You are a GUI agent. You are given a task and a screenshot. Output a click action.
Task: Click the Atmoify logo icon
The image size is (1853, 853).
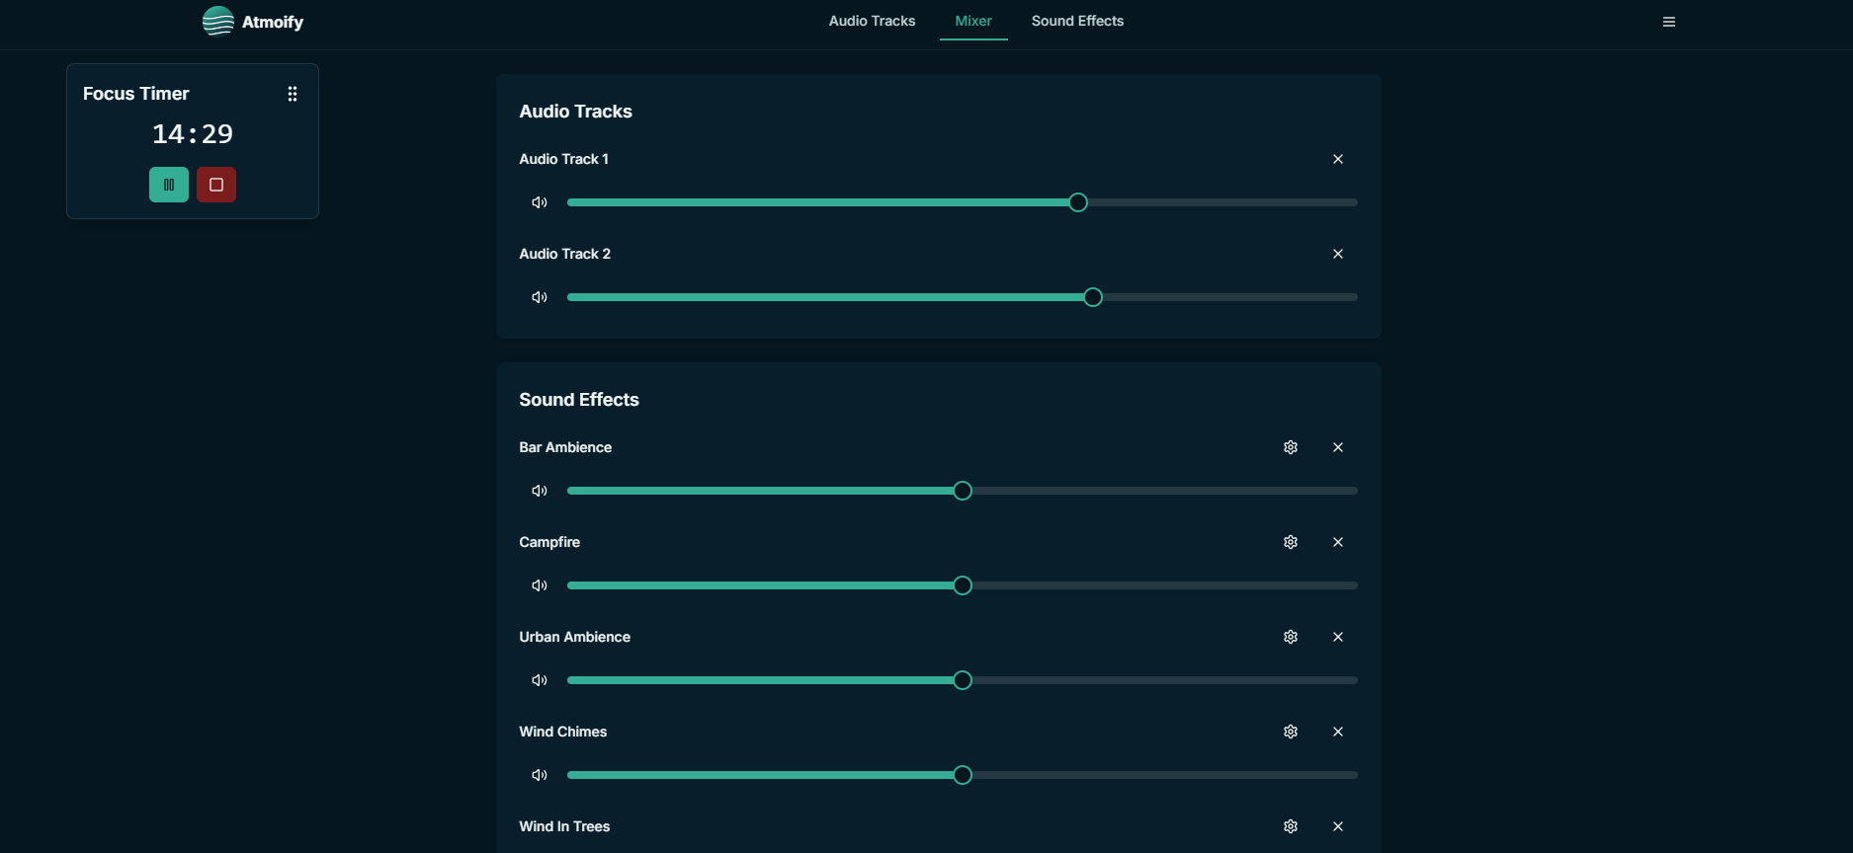(x=217, y=21)
